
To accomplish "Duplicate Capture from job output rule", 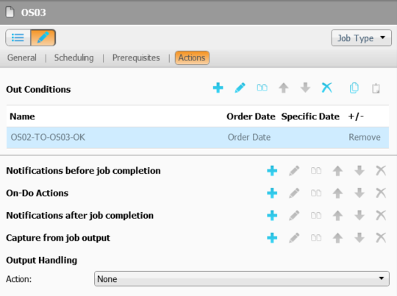I will tap(316, 238).
